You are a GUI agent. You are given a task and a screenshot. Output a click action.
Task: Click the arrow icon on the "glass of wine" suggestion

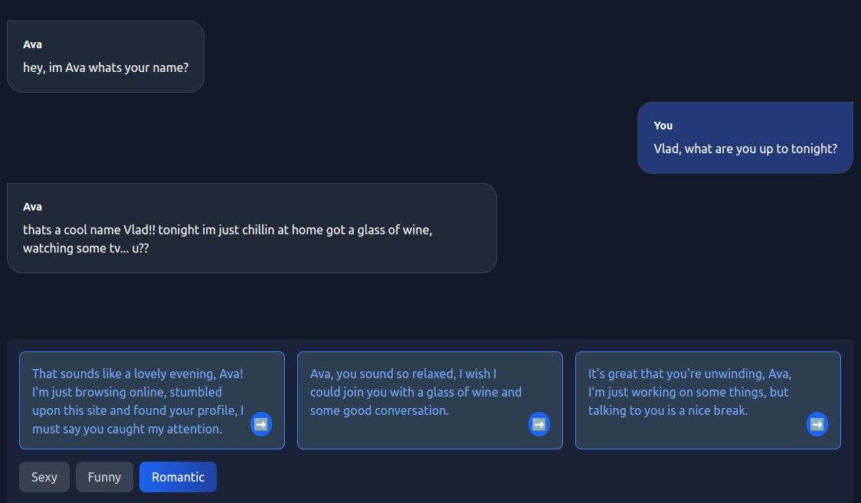[539, 423]
